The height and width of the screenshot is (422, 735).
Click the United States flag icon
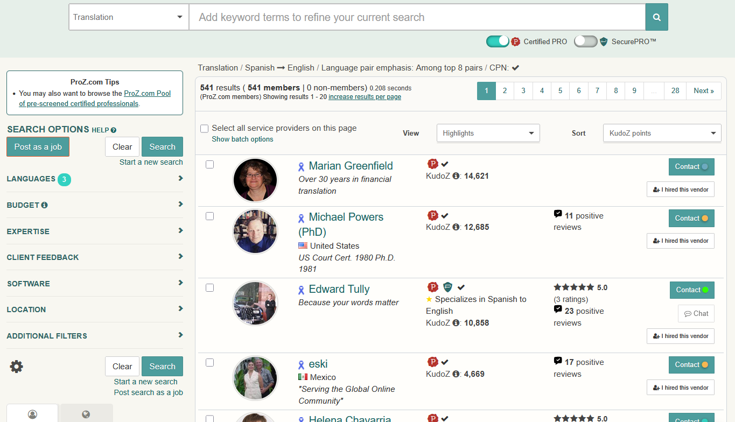tap(303, 246)
